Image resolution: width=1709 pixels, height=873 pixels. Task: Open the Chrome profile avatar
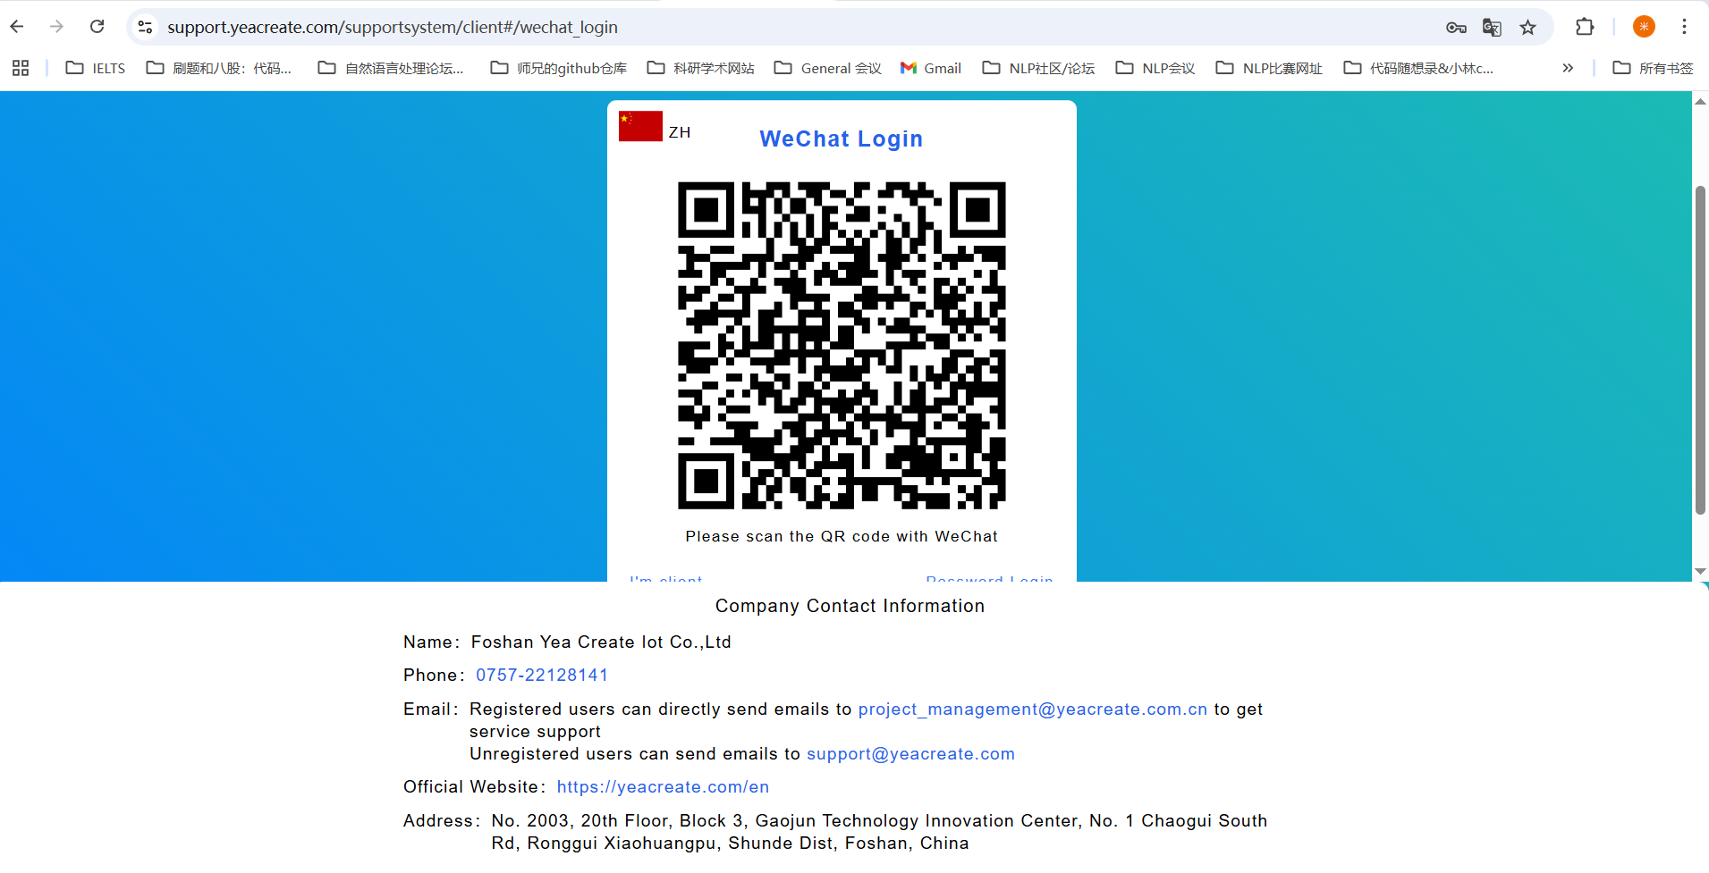pyautogui.click(x=1644, y=27)
